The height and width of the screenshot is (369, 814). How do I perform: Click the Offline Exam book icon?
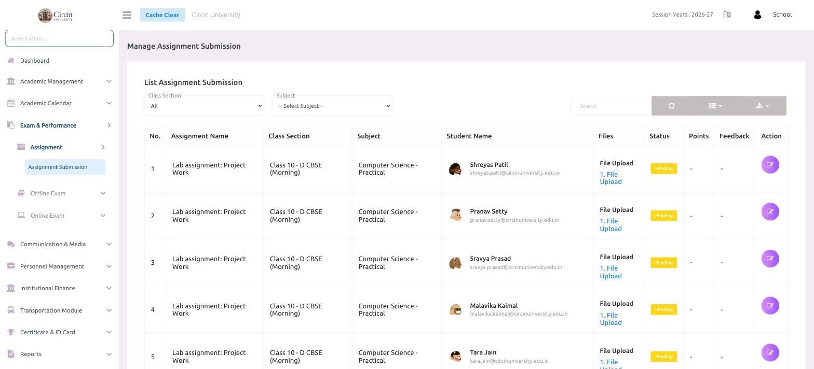click(21, 193)
